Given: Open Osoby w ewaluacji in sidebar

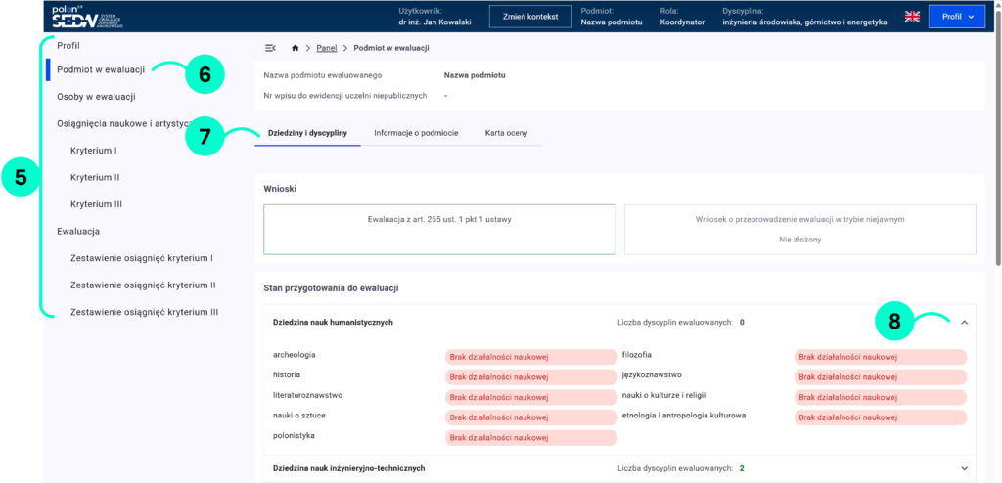Looking at the screenshot, I should (x=96, y=97).
